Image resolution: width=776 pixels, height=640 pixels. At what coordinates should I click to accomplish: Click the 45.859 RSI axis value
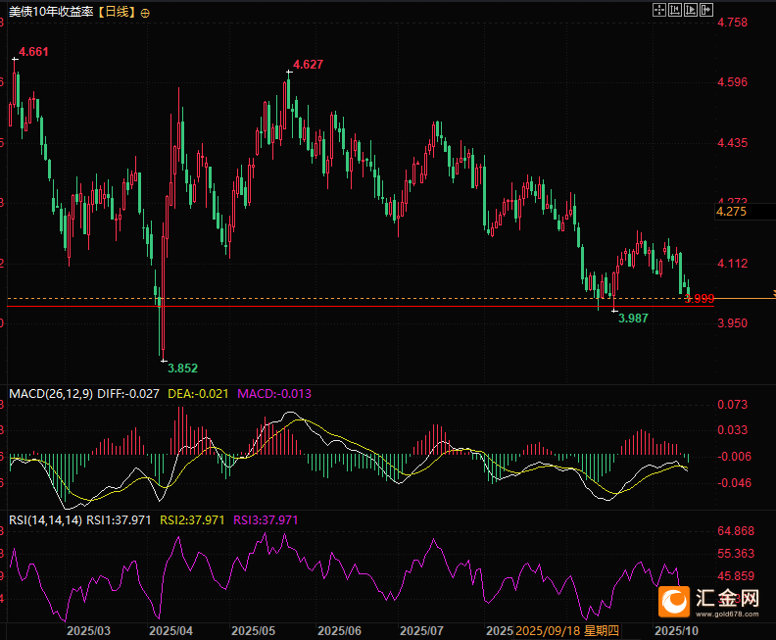(736, 576)
